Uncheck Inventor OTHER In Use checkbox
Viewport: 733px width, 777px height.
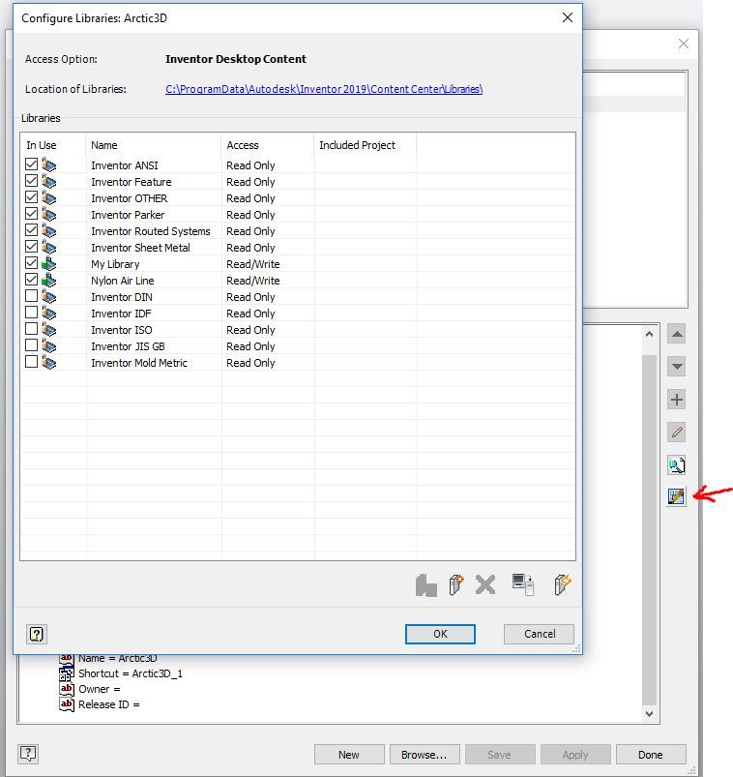(x=31, y=196)
